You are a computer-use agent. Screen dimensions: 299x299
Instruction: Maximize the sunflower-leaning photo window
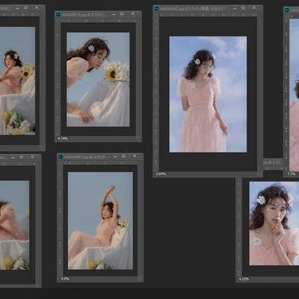[x=122, y=14]
